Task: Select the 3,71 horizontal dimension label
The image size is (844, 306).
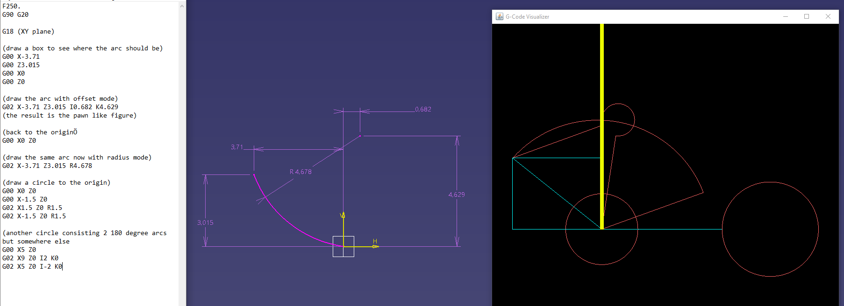Action: [237, 147]
